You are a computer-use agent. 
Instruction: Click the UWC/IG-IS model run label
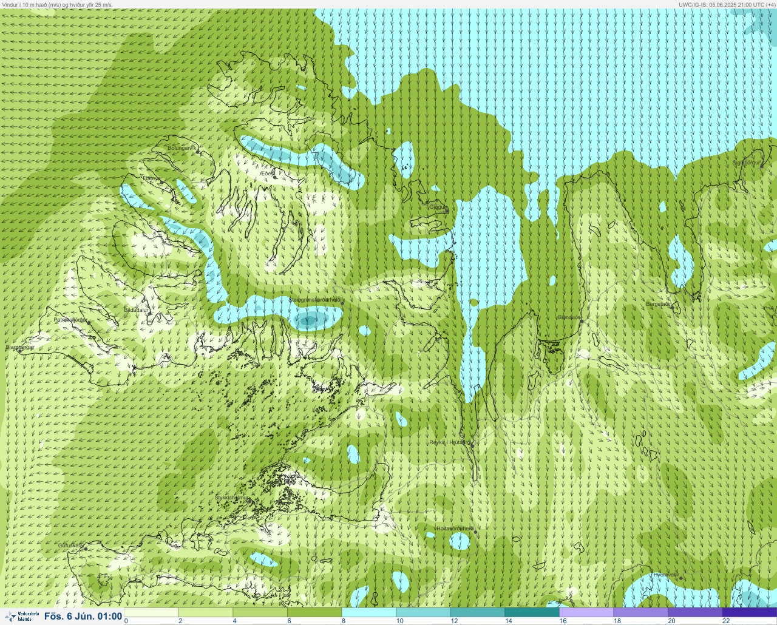(x=727, y=4)
